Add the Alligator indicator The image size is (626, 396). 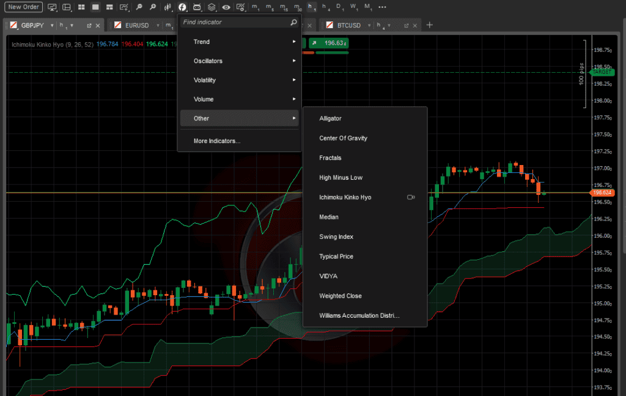(365, 119)
